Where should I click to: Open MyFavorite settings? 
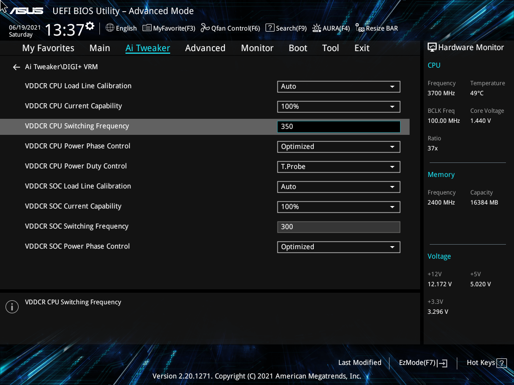[x=169, y=28]
